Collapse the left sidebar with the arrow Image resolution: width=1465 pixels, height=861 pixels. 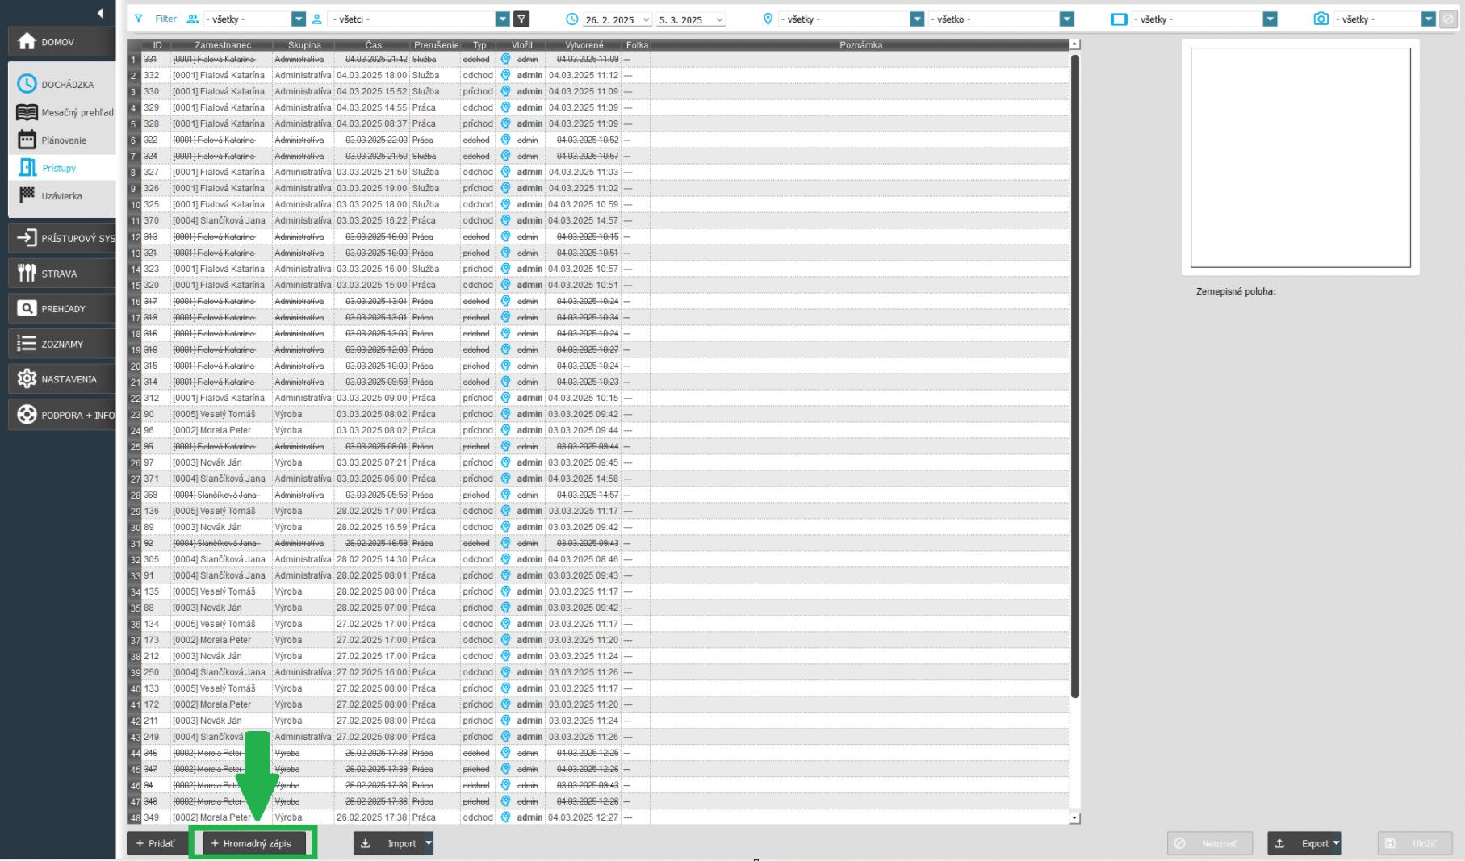coord(100,13)
